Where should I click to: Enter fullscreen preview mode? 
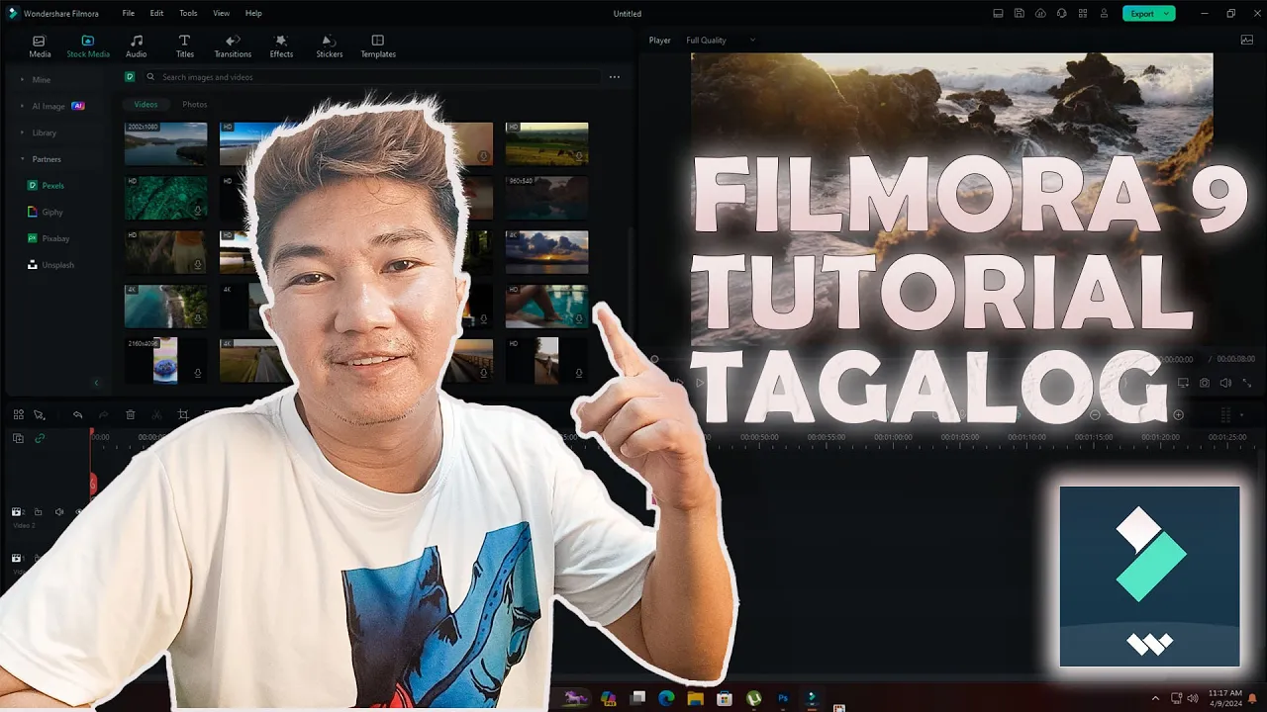(1246, 383)
